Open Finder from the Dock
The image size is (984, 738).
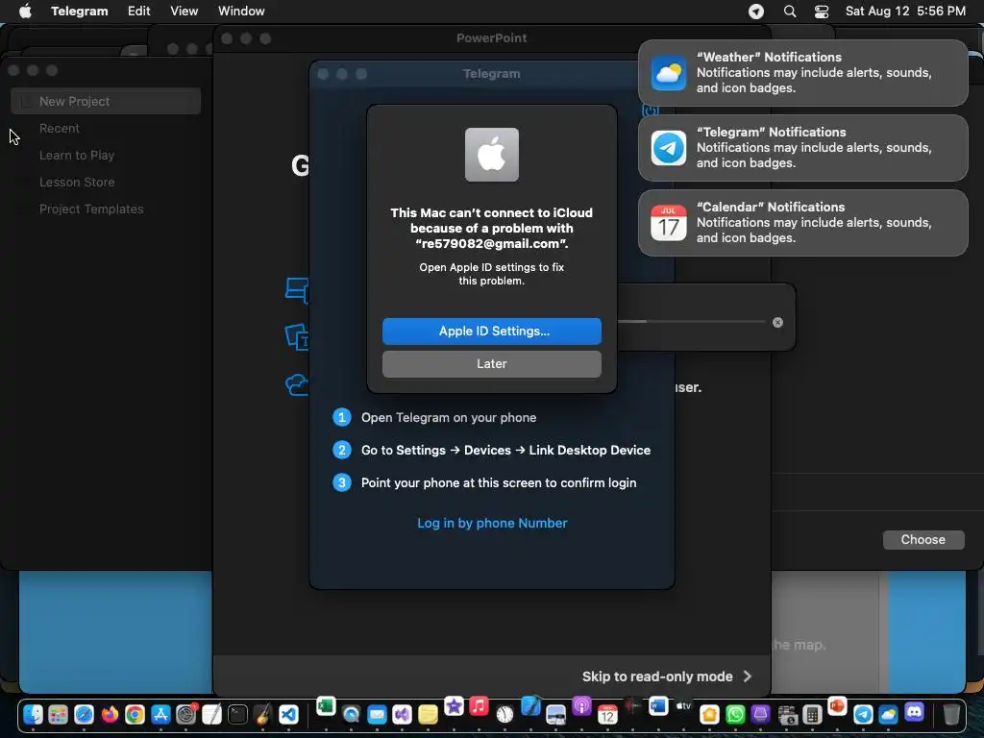tap(33, 714)
